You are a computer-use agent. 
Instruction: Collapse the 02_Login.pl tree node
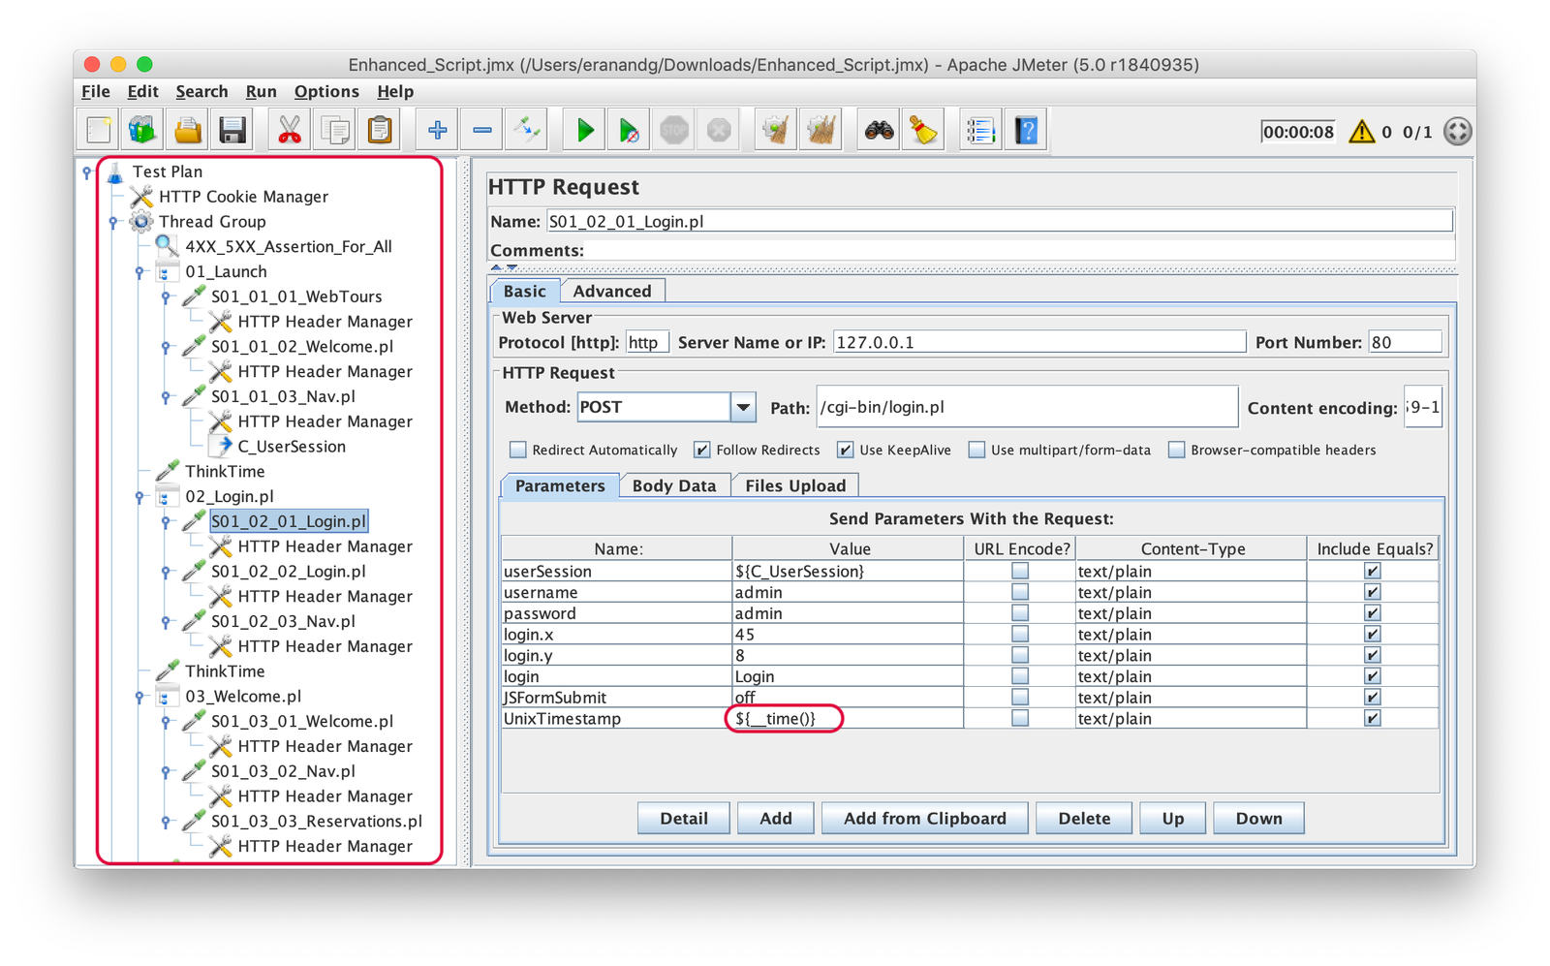click(139, 497)
